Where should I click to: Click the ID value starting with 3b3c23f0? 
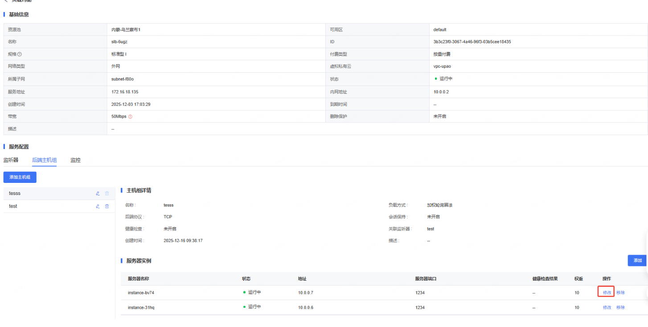coord(472,42)
